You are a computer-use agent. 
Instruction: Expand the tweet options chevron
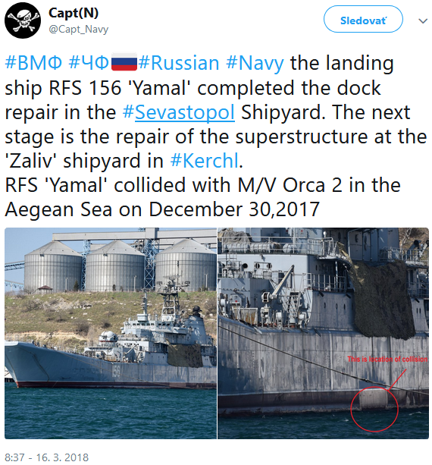[422, 20]
